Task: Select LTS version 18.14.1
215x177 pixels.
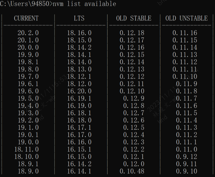Action: click(79, 55)
